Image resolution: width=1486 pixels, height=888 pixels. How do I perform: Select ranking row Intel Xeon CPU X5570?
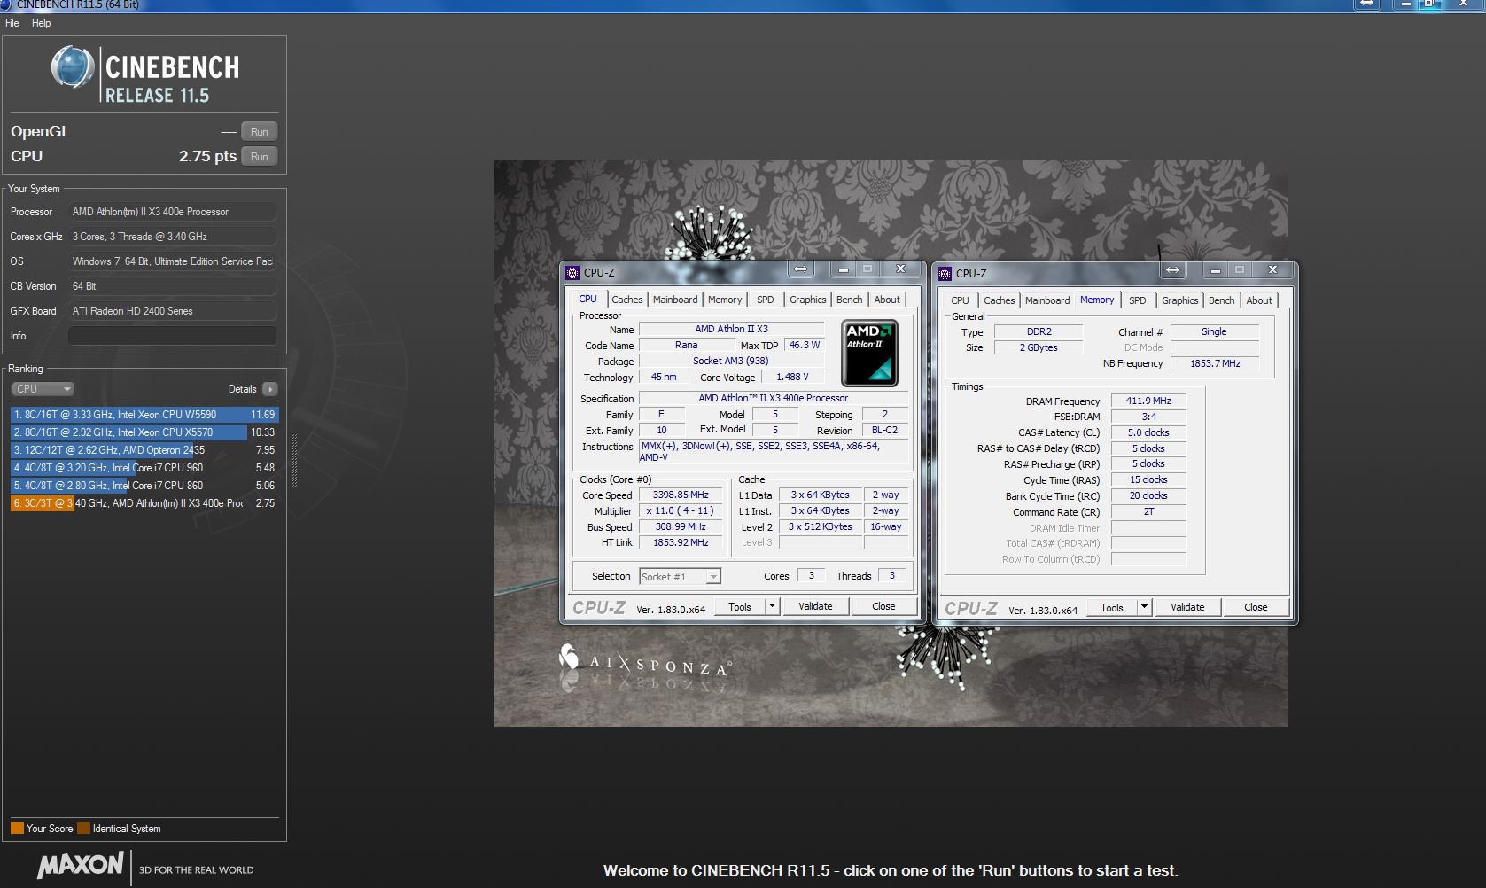144,432
